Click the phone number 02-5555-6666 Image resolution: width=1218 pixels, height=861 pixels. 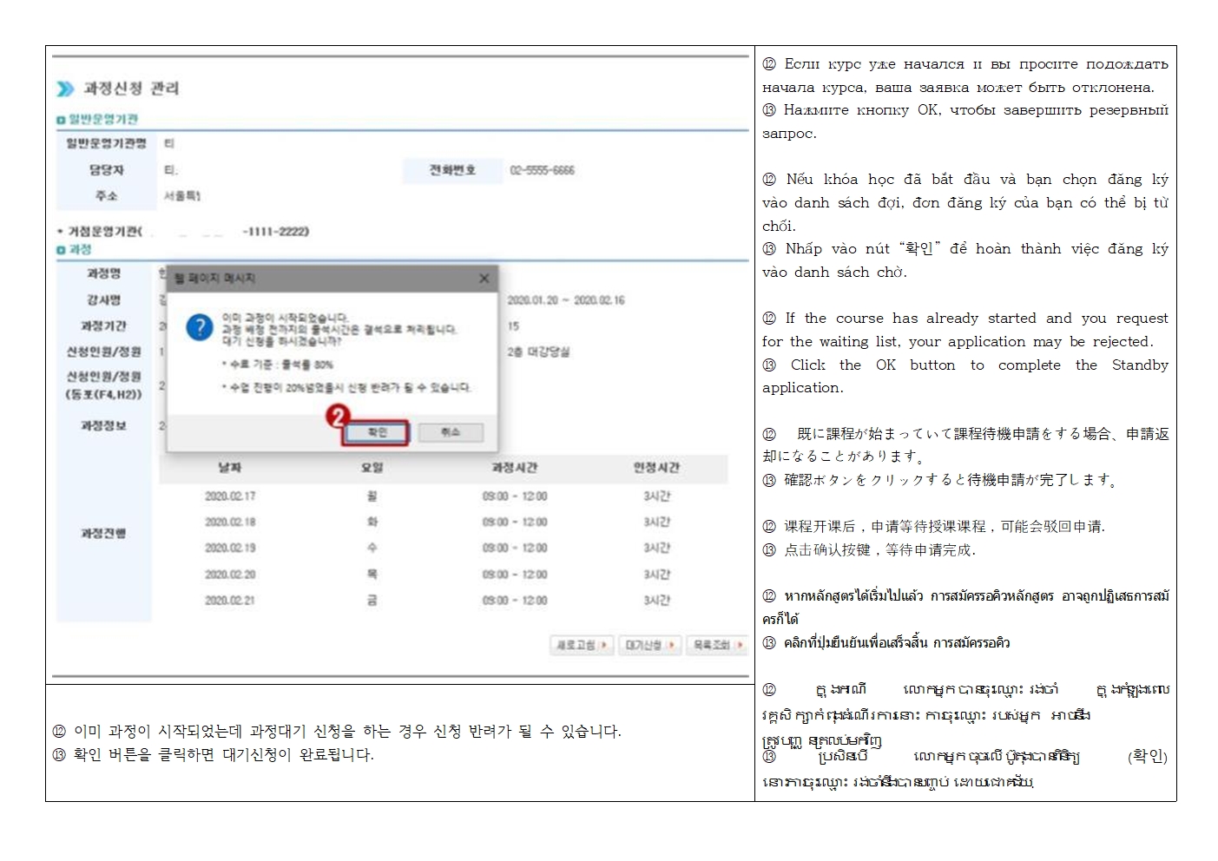click(542, 171)
